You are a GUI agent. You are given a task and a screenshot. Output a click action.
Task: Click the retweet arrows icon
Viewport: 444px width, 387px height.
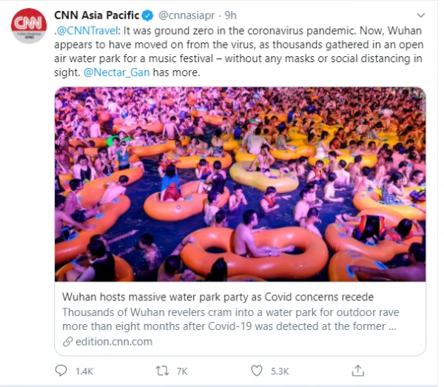coord(162,371)
